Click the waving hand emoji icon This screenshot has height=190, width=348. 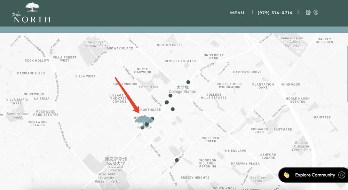286,175
